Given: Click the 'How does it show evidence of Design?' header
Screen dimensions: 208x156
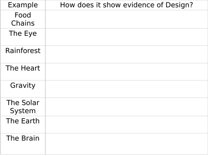Looking at the screenshot, I should [x=126, y=5].
